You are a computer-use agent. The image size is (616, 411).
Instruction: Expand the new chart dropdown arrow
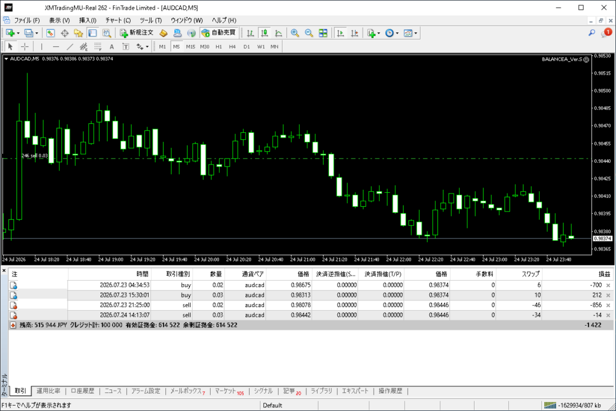(18, 34)
